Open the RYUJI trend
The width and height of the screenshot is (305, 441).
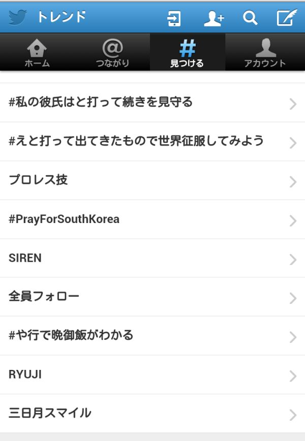(152, 374)
